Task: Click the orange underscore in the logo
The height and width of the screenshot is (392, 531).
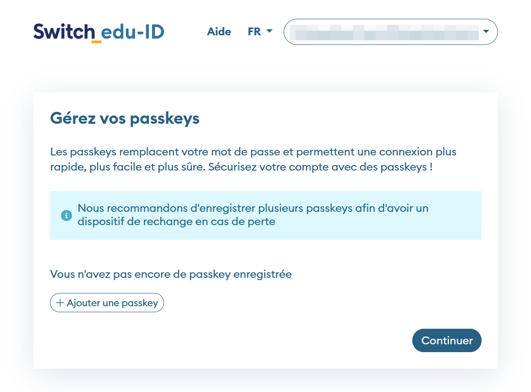Action: coord(96,42)
